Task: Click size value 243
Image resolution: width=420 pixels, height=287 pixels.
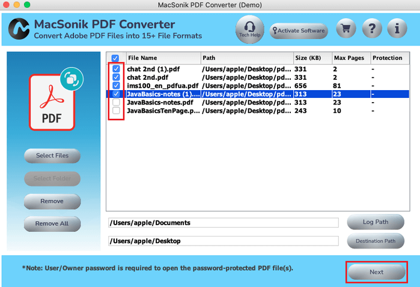Action: [x=300, y=110]
